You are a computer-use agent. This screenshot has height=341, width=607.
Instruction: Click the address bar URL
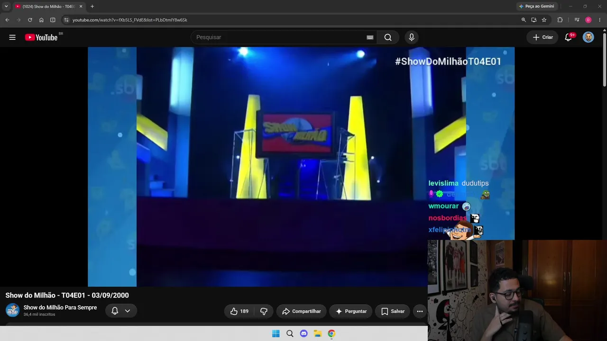[130, 20]
